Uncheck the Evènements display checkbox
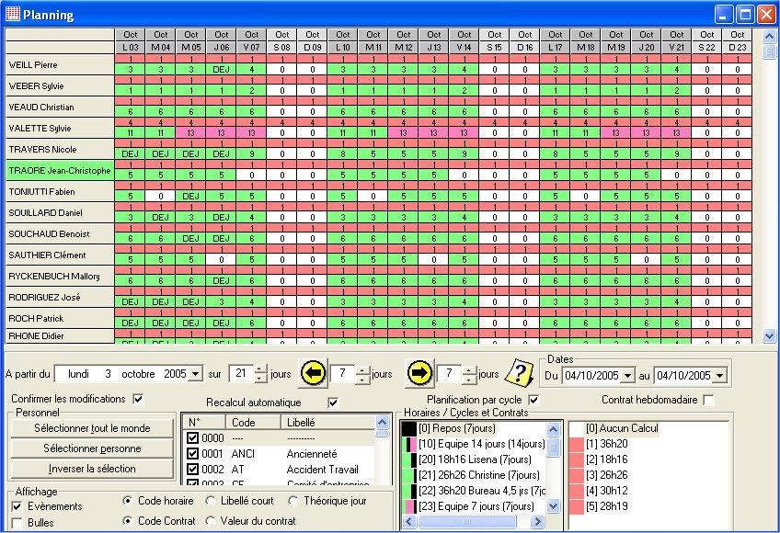The width and height of the screenshot is (780, 533). pos(17,506)
